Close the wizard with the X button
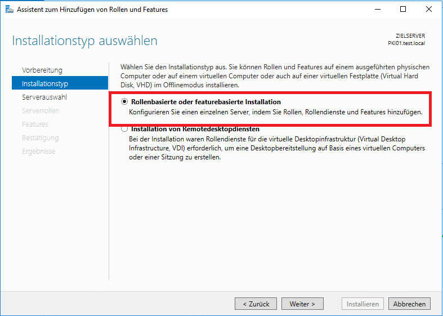Screen dimensions: 443x316 pyautogui.click(x=429, y=9)
